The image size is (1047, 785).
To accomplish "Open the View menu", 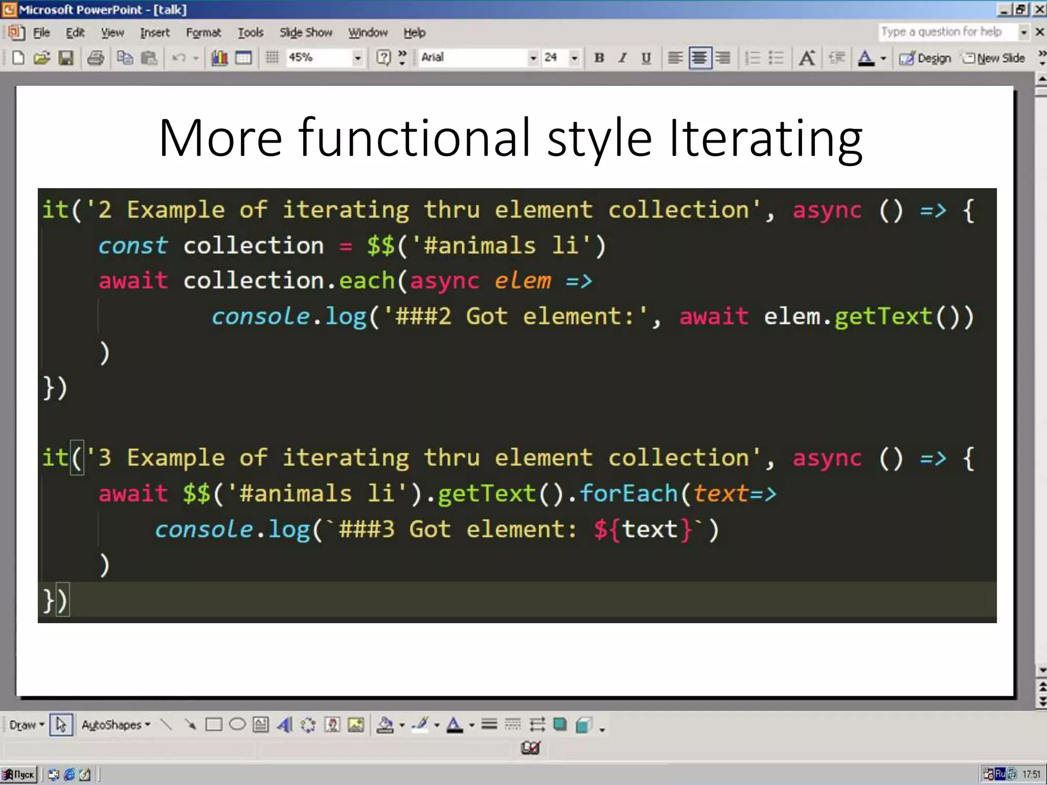I will tap(112, 33).
